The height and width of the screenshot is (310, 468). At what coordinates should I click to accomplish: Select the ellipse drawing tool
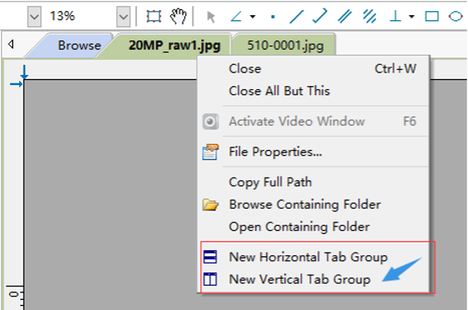click(x=455, y=16)
